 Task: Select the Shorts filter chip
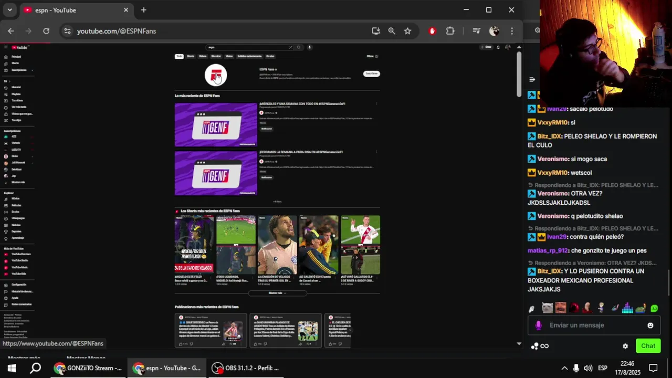click(x=191, y=56)
